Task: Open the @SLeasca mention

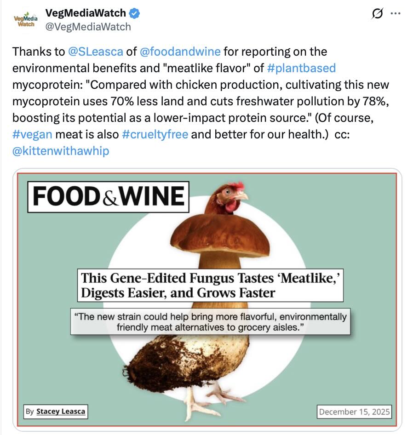Action: 95,52
